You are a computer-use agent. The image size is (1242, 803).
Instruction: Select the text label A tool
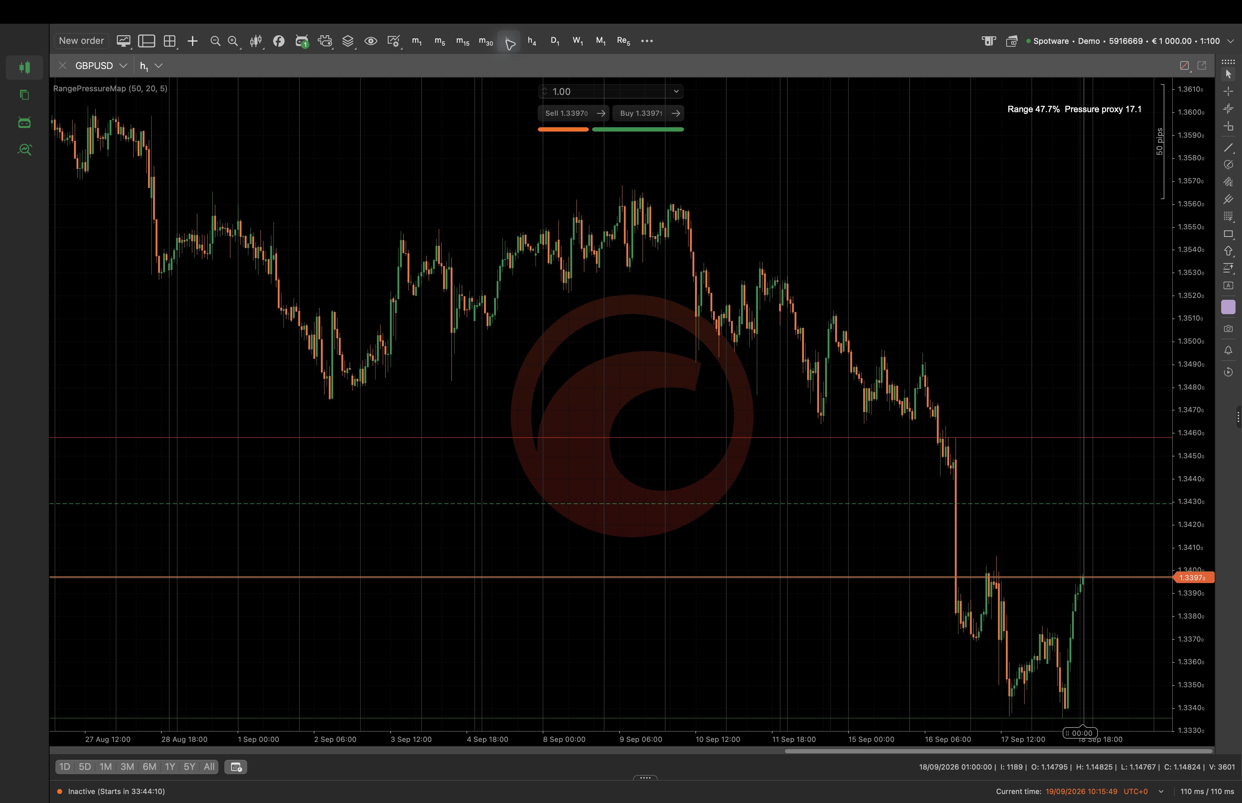pyautogui.click(x=1228, y=285)
